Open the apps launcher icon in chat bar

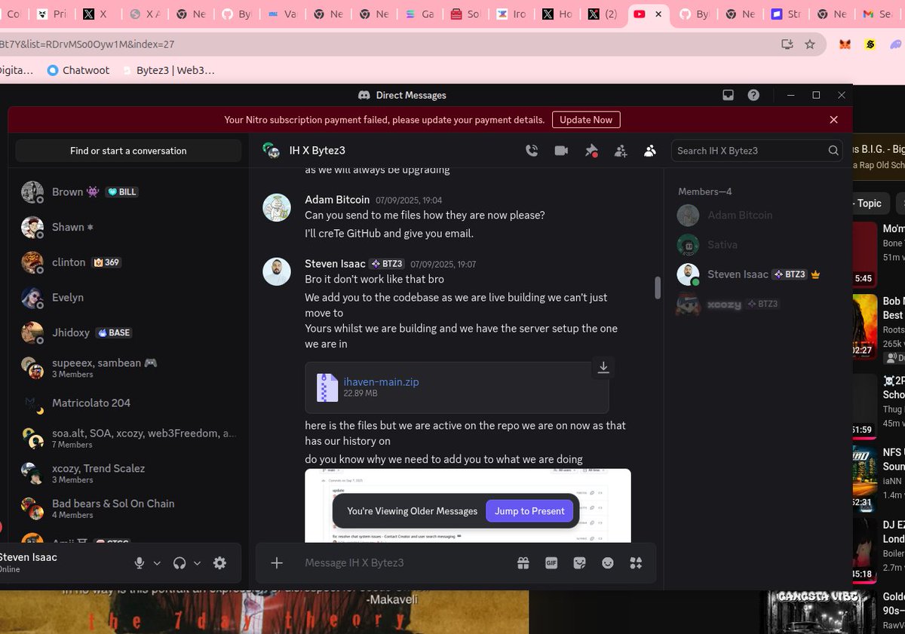636,562
